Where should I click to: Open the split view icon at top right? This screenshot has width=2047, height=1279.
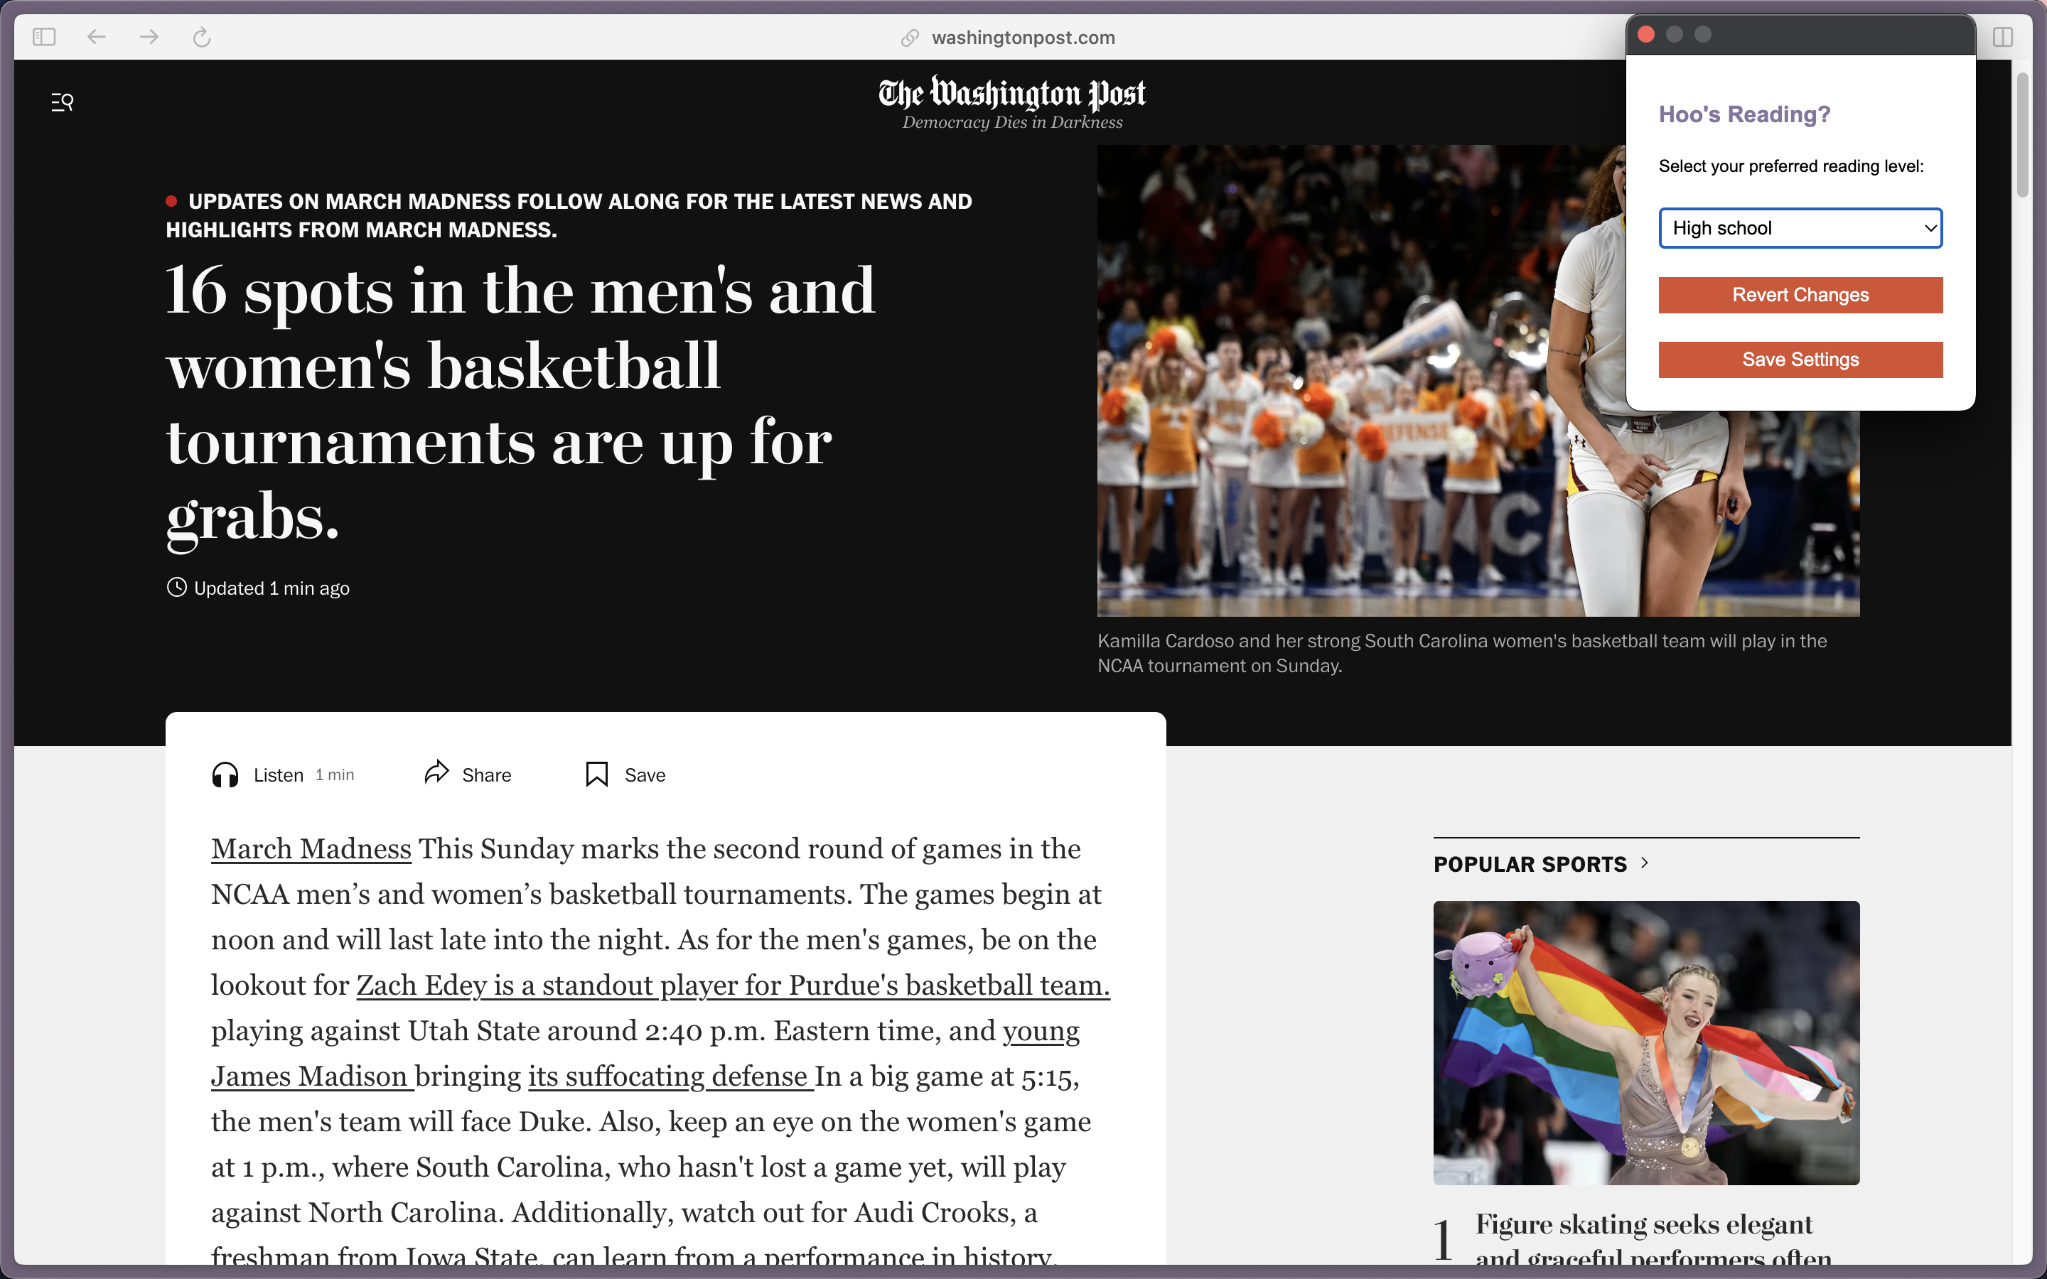(2002, 37)
